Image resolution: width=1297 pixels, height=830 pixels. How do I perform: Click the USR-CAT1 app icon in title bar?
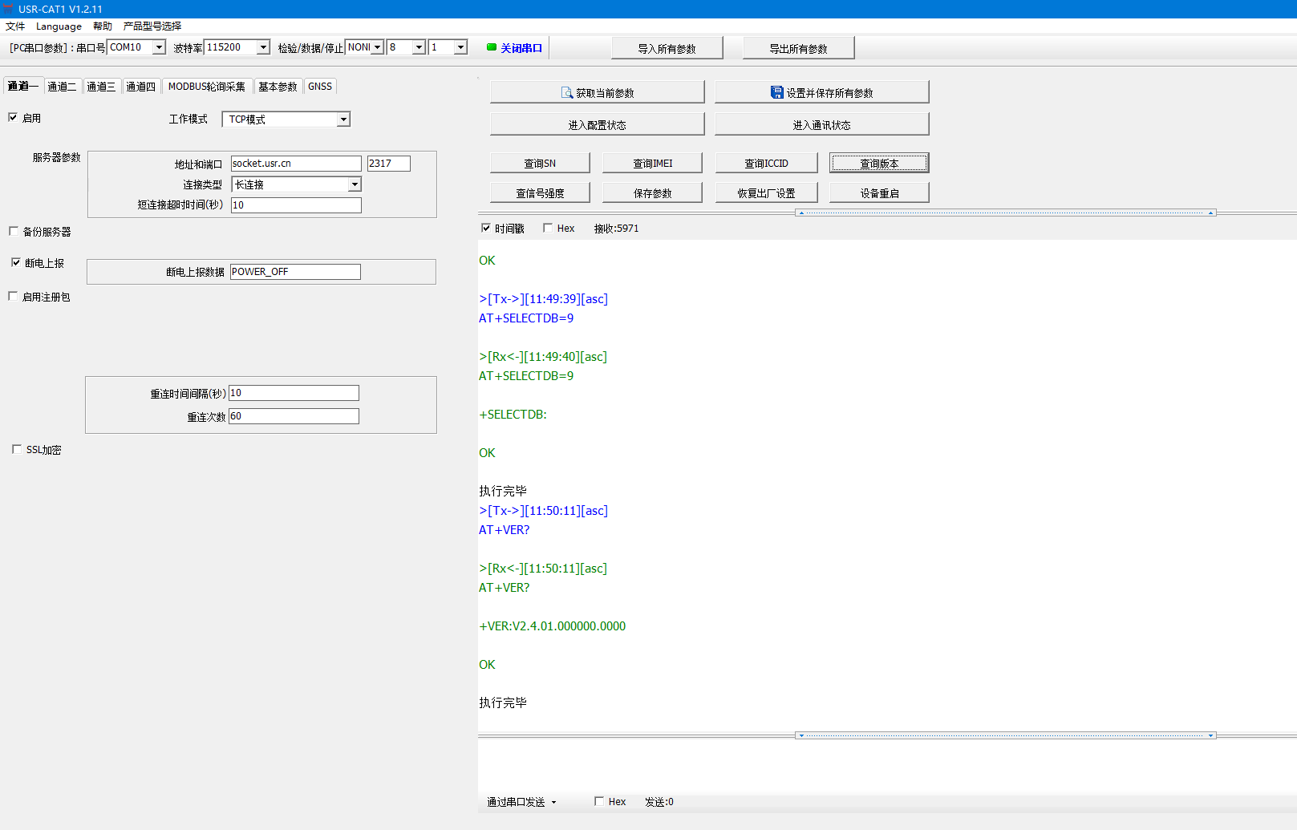(8, 9)
